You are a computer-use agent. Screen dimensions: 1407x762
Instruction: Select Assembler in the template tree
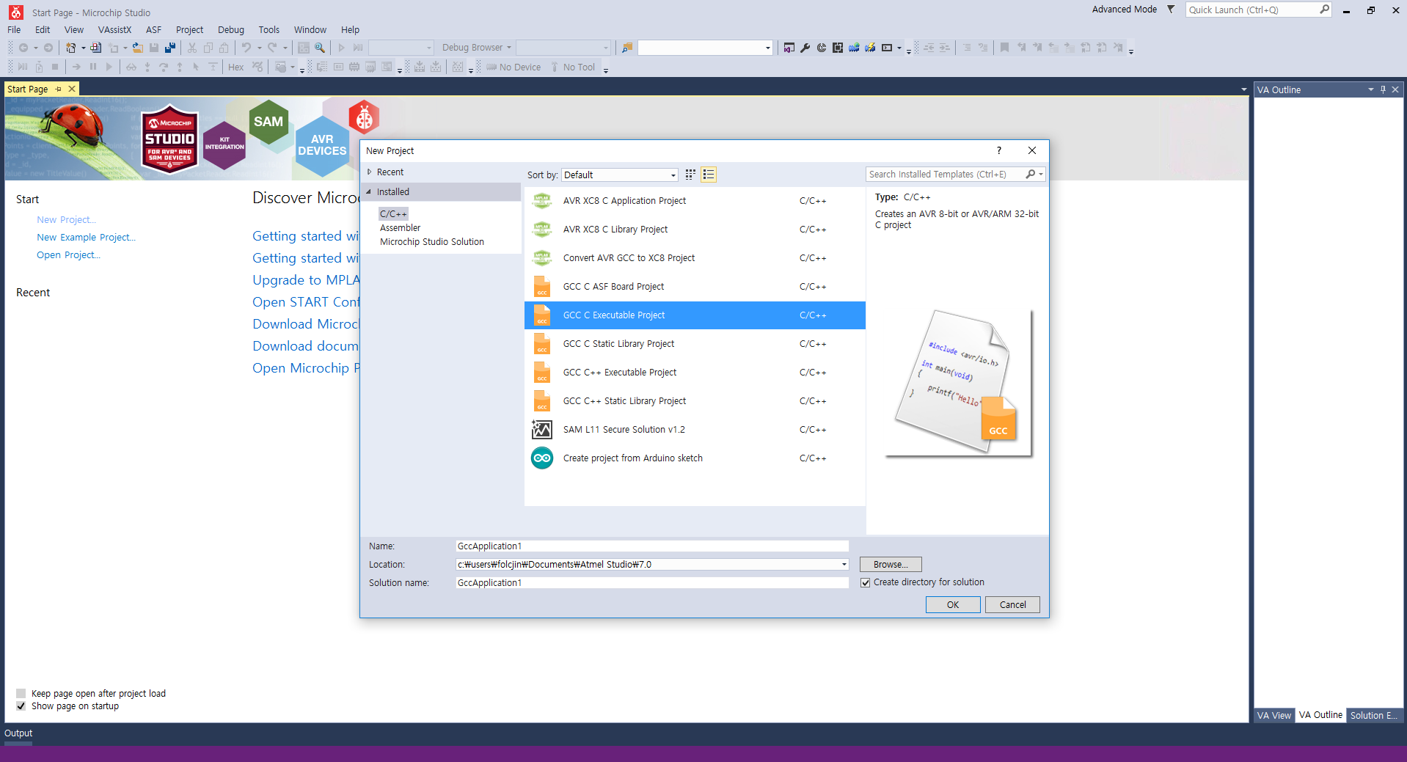(x=400, y=228)
